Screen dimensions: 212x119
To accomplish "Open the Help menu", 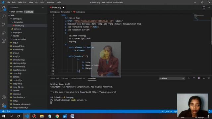I will [x=59, y=2].
